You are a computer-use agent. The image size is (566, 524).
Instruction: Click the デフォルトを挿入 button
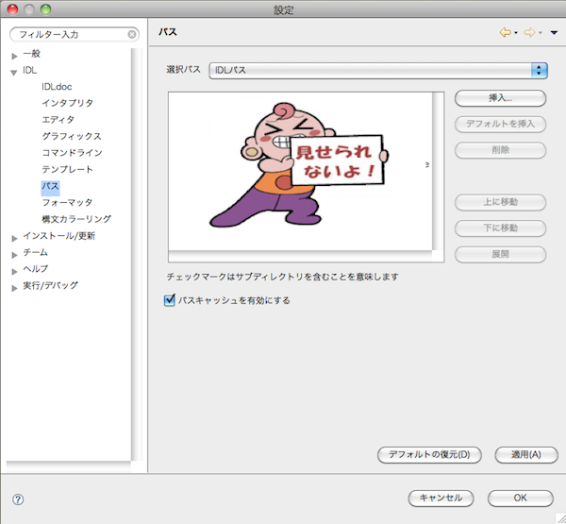coord(500,125)
